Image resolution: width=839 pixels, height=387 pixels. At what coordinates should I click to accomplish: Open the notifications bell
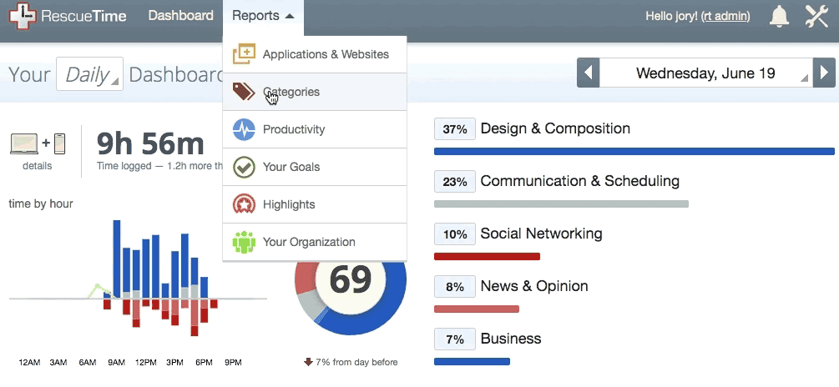779,17
